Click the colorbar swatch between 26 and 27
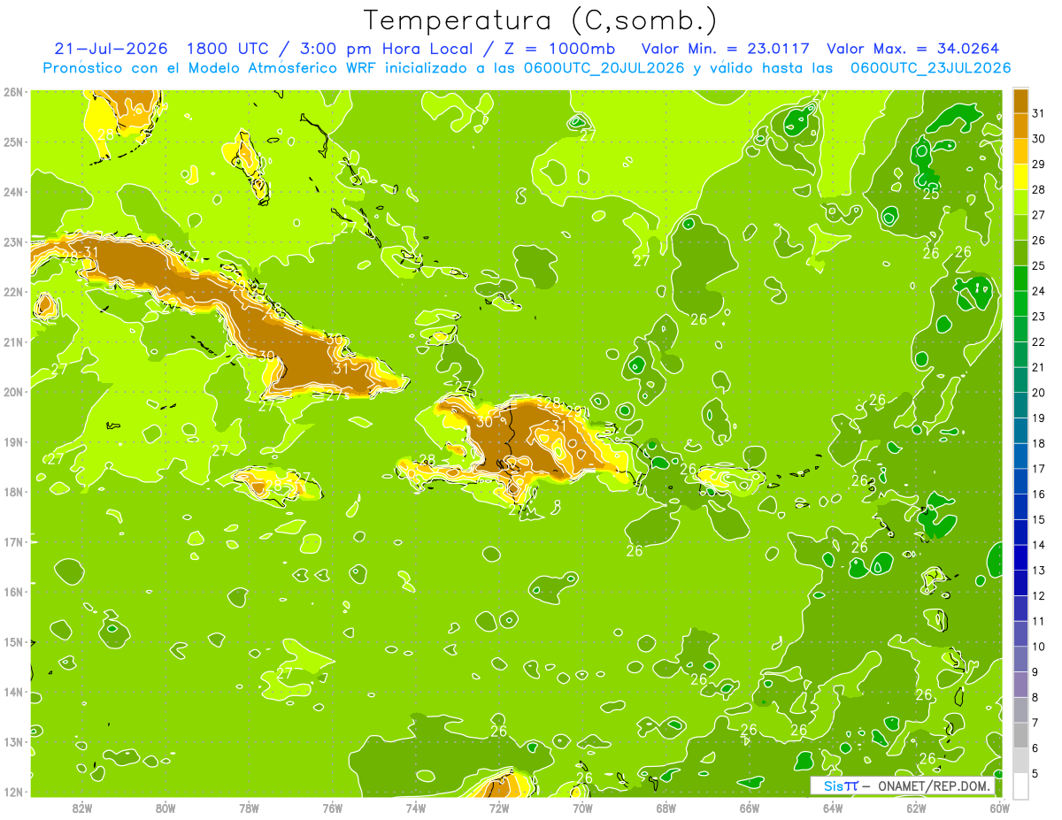Screen dimensions: 1062x820 [x=1020, y=227]
